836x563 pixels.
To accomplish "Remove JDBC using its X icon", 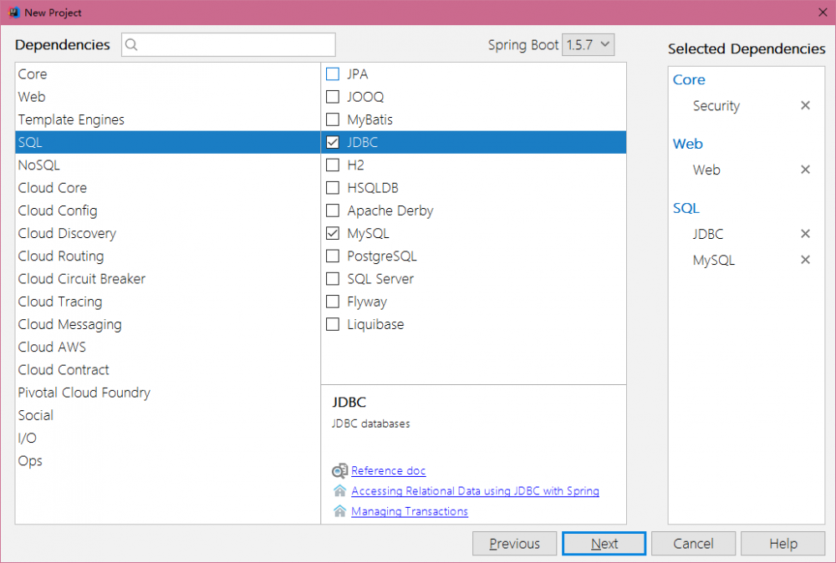I will point(805,234).
